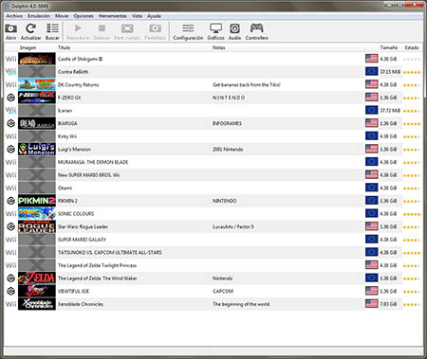Image resolution: width=427 pixels, height=359 pixels.
Task: Click the Sonic Colours banner image
Action: click(37, 214)
